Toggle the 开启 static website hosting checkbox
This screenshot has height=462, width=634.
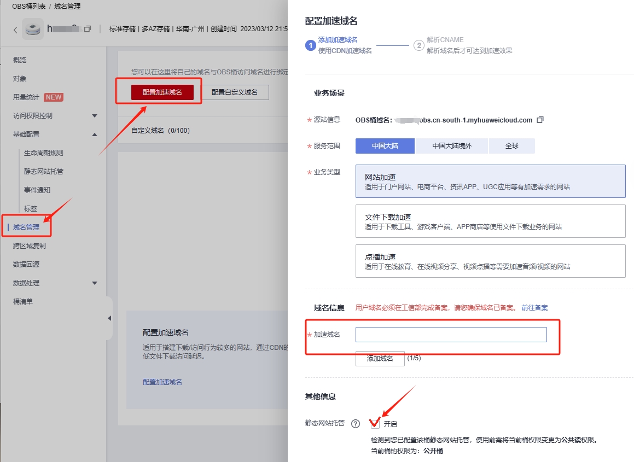coord(375,423)
